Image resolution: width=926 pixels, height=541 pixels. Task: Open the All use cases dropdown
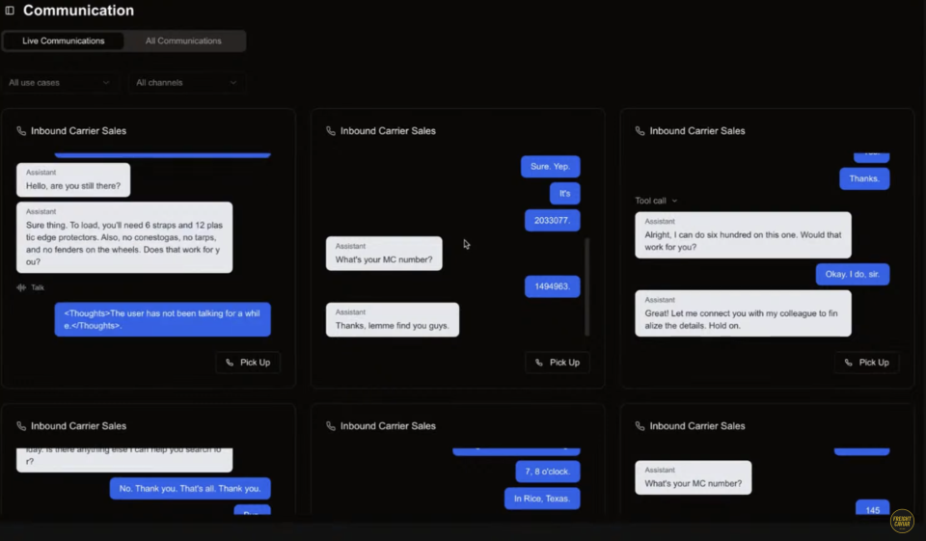pyautogui.click(x=60, y=83)
